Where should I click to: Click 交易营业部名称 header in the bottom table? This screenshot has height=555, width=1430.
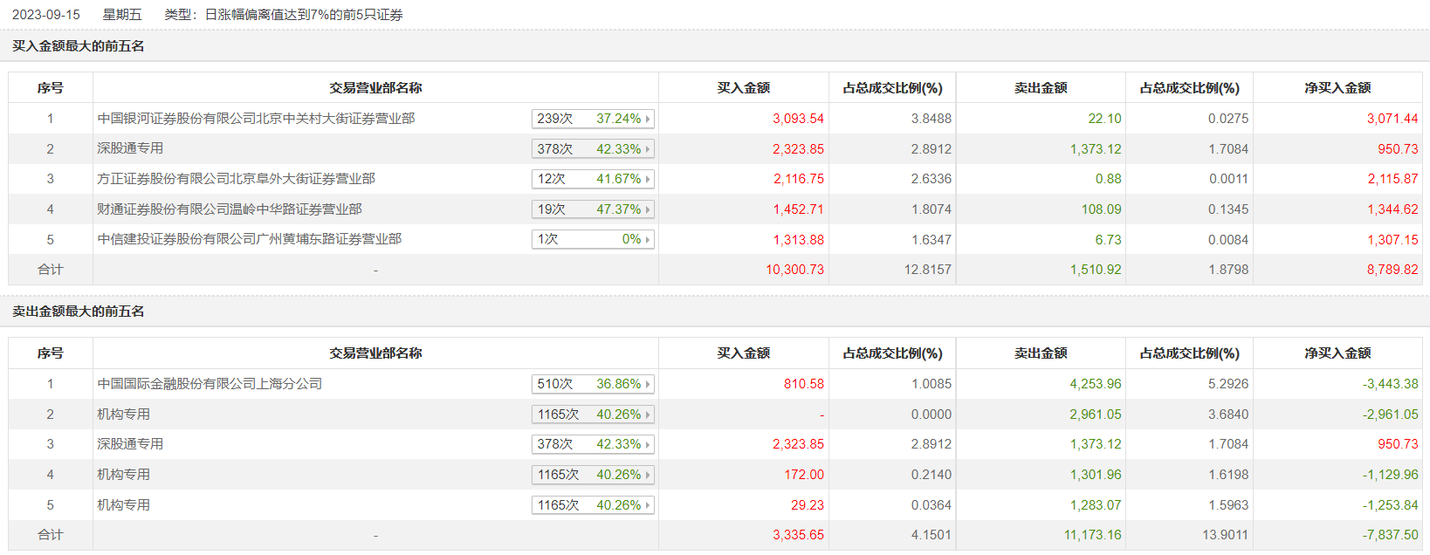[x=375, y=353]
